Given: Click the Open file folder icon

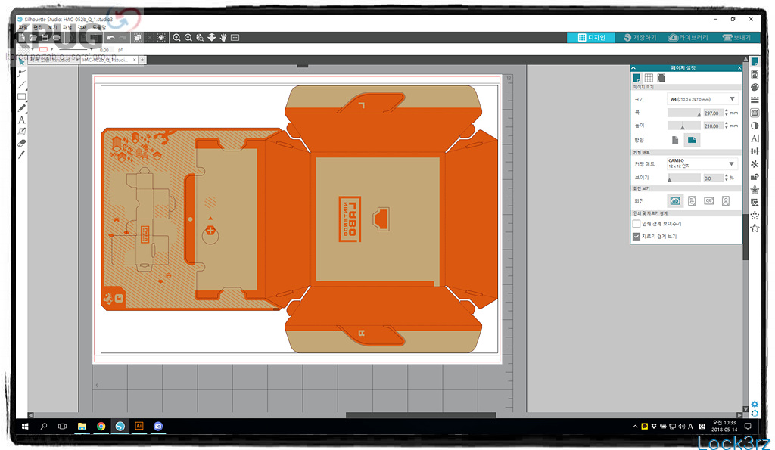Looking at the screenshot, I should point(33,38).
